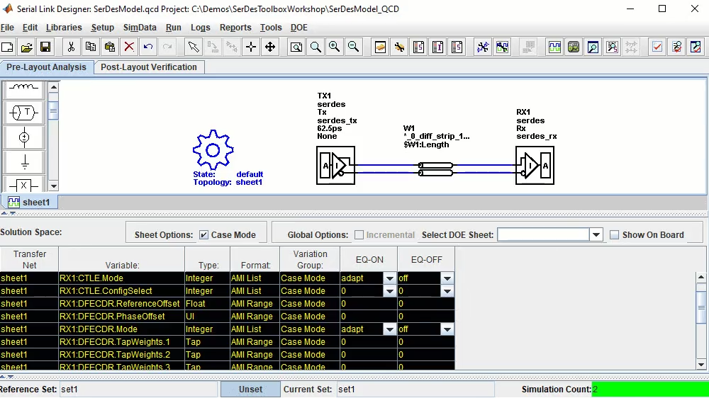709x398 pixels.
Task: Click the plain magnifier zoom icon
Action: (316, 47)
